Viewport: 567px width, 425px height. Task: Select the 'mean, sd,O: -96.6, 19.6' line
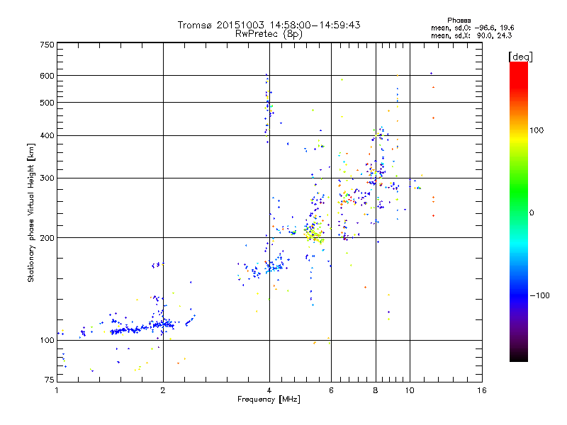pyautogui.click(x=472, y=28)
